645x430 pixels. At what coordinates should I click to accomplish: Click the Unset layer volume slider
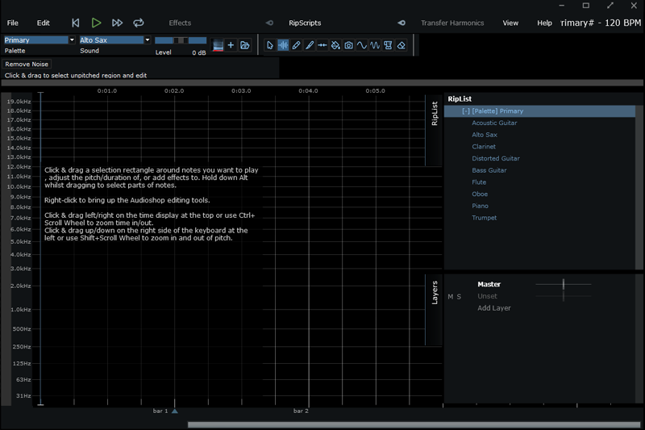(564, 296)
